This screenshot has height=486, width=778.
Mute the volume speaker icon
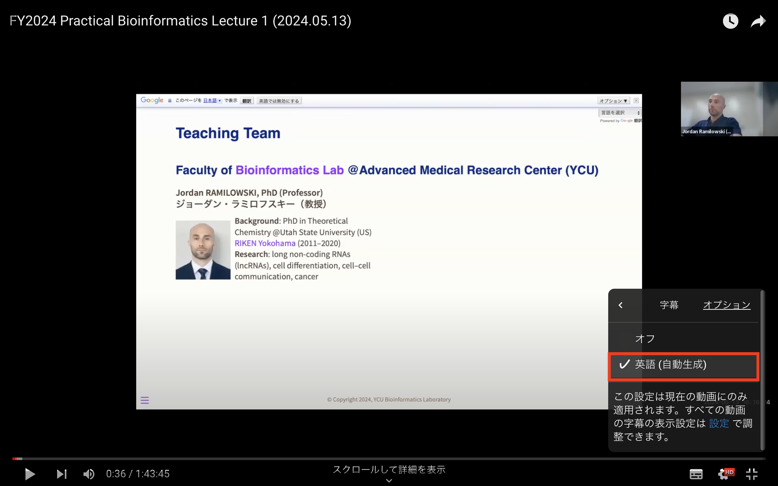[89, 474]
